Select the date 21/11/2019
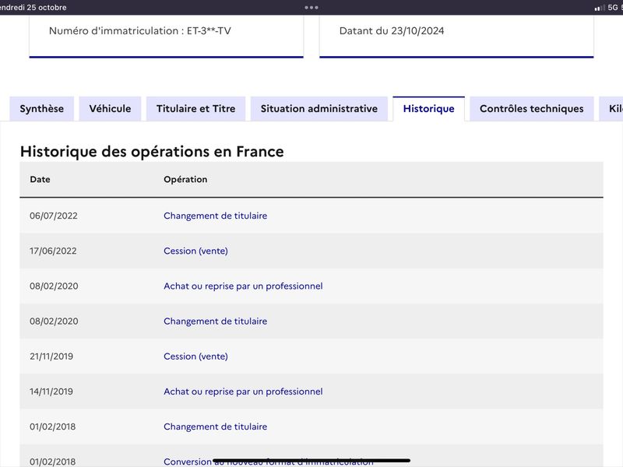Viewport: 623px width, 467px height. (x=51, y=356)
